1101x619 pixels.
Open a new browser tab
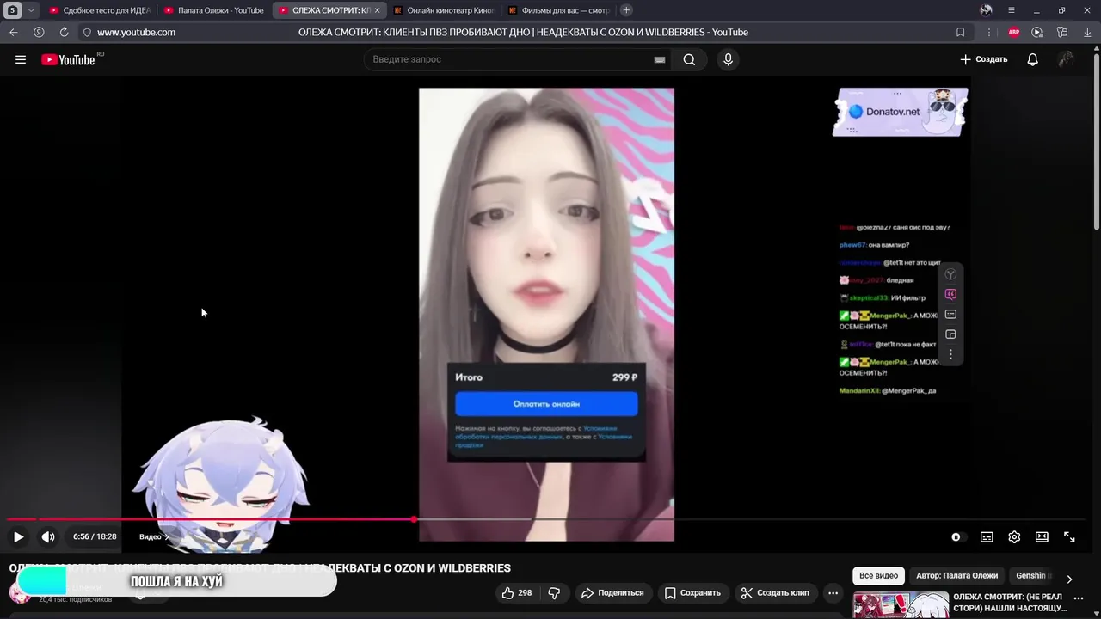pos(626,10)
